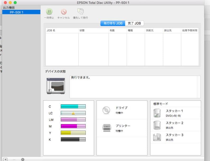Click the printer (プリンター) icon

107,128
